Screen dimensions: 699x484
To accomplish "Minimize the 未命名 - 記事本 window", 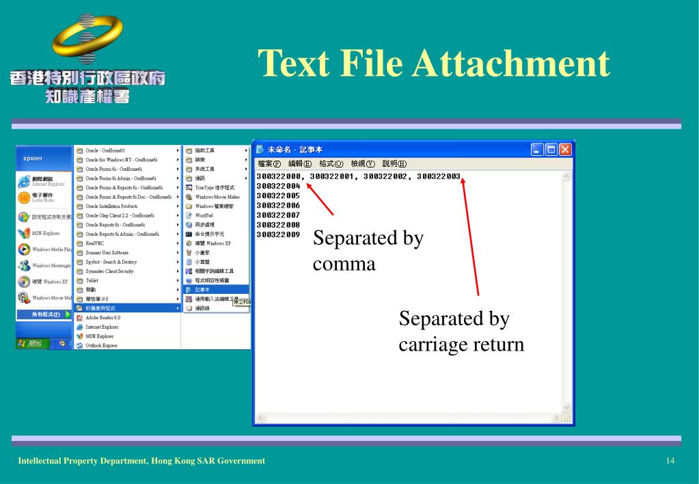I will [537, 150].
